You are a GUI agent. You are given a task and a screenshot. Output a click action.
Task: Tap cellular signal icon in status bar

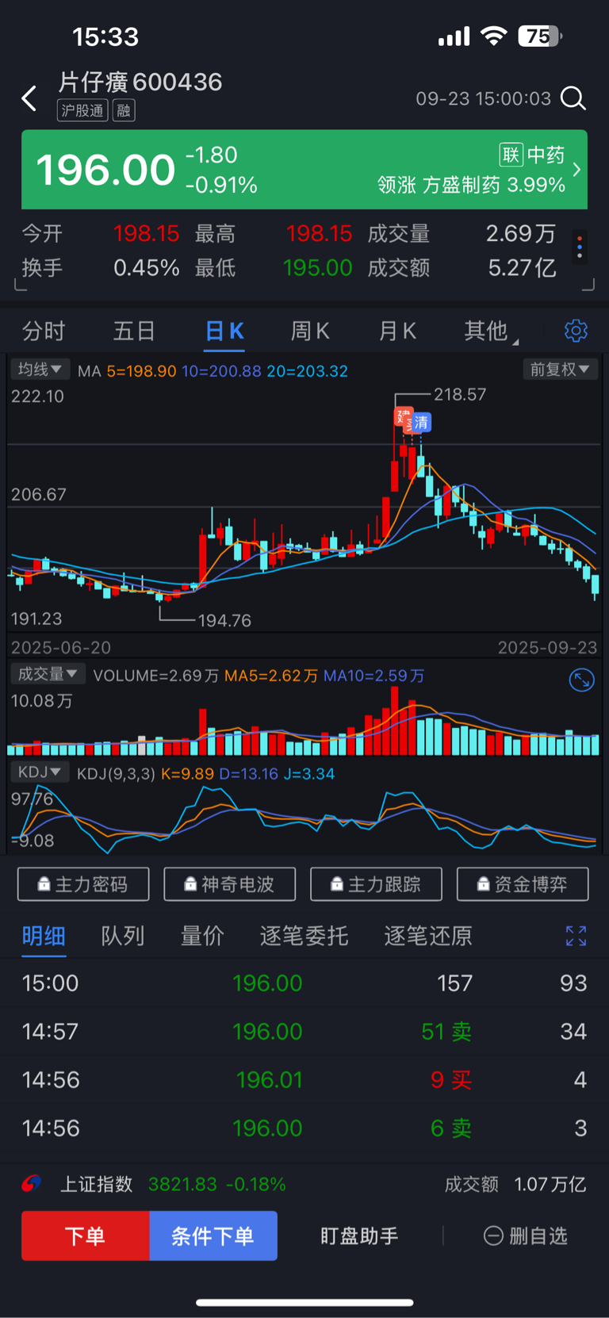(454, 36)
